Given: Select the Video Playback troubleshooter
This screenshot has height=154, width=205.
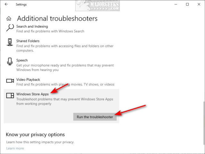Looking at the screenshot, I should click(x=29, y=80).
